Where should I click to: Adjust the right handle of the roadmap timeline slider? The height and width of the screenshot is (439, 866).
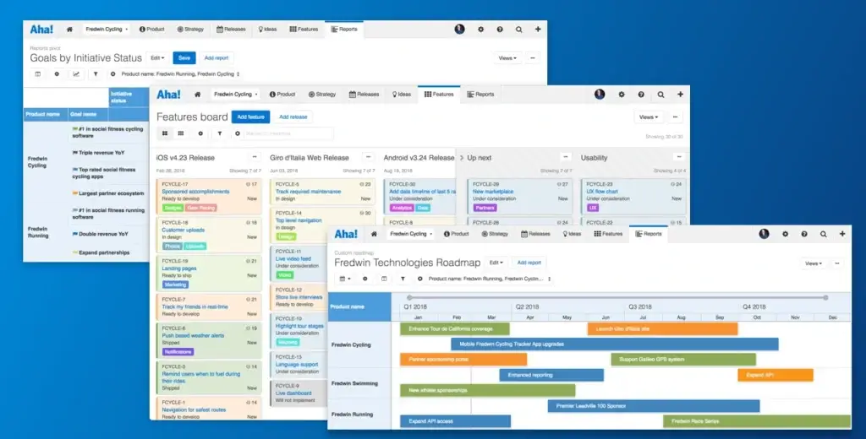coord(825,298)
